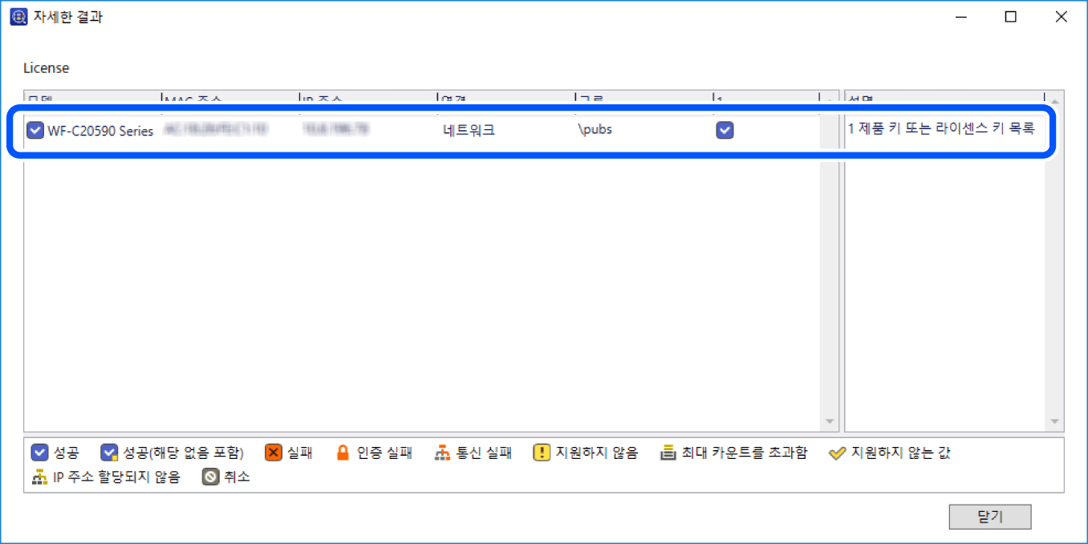Click the description pane scrollbar down arrow

point(1054,422)
